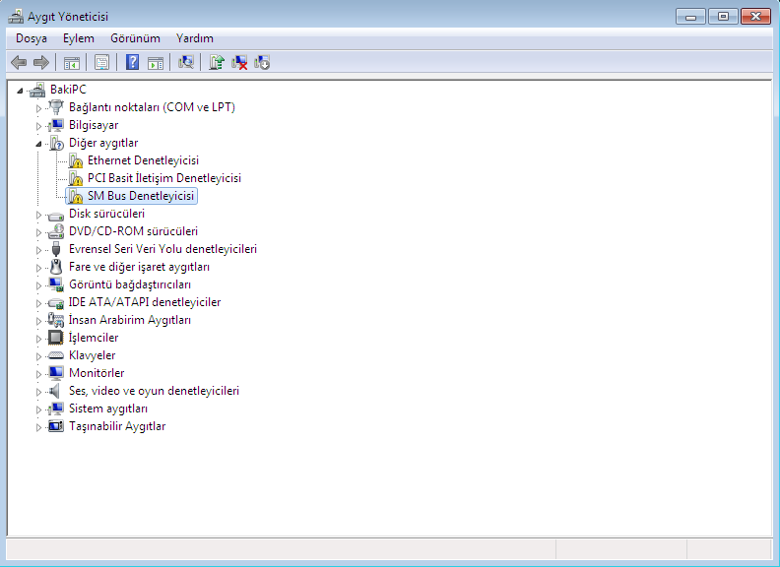Click the Forward arrow toolbar button

pyautogui.click(x=40, y=62)
